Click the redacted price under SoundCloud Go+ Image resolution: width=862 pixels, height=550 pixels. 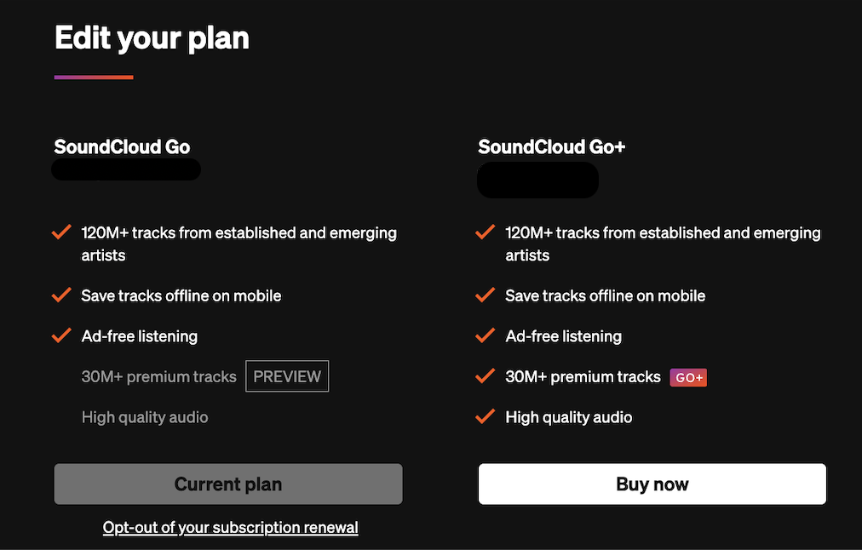[537, 180]
